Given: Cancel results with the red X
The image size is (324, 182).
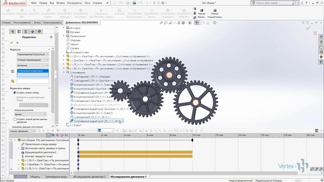Looking at the screenshot, I should (17, 42).
